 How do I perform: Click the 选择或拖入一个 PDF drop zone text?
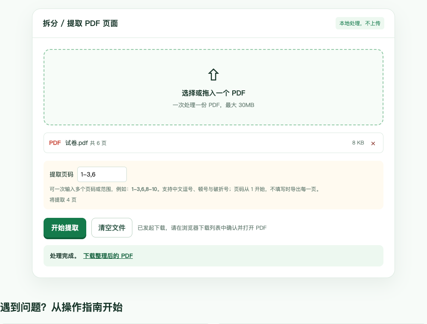point(213,93)
